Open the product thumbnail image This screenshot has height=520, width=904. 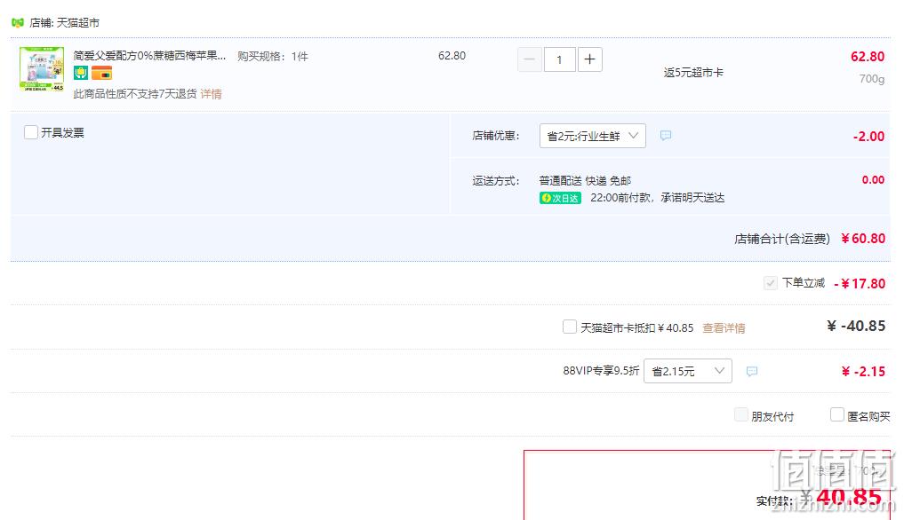pyautogui.click(x=42, y=69)
